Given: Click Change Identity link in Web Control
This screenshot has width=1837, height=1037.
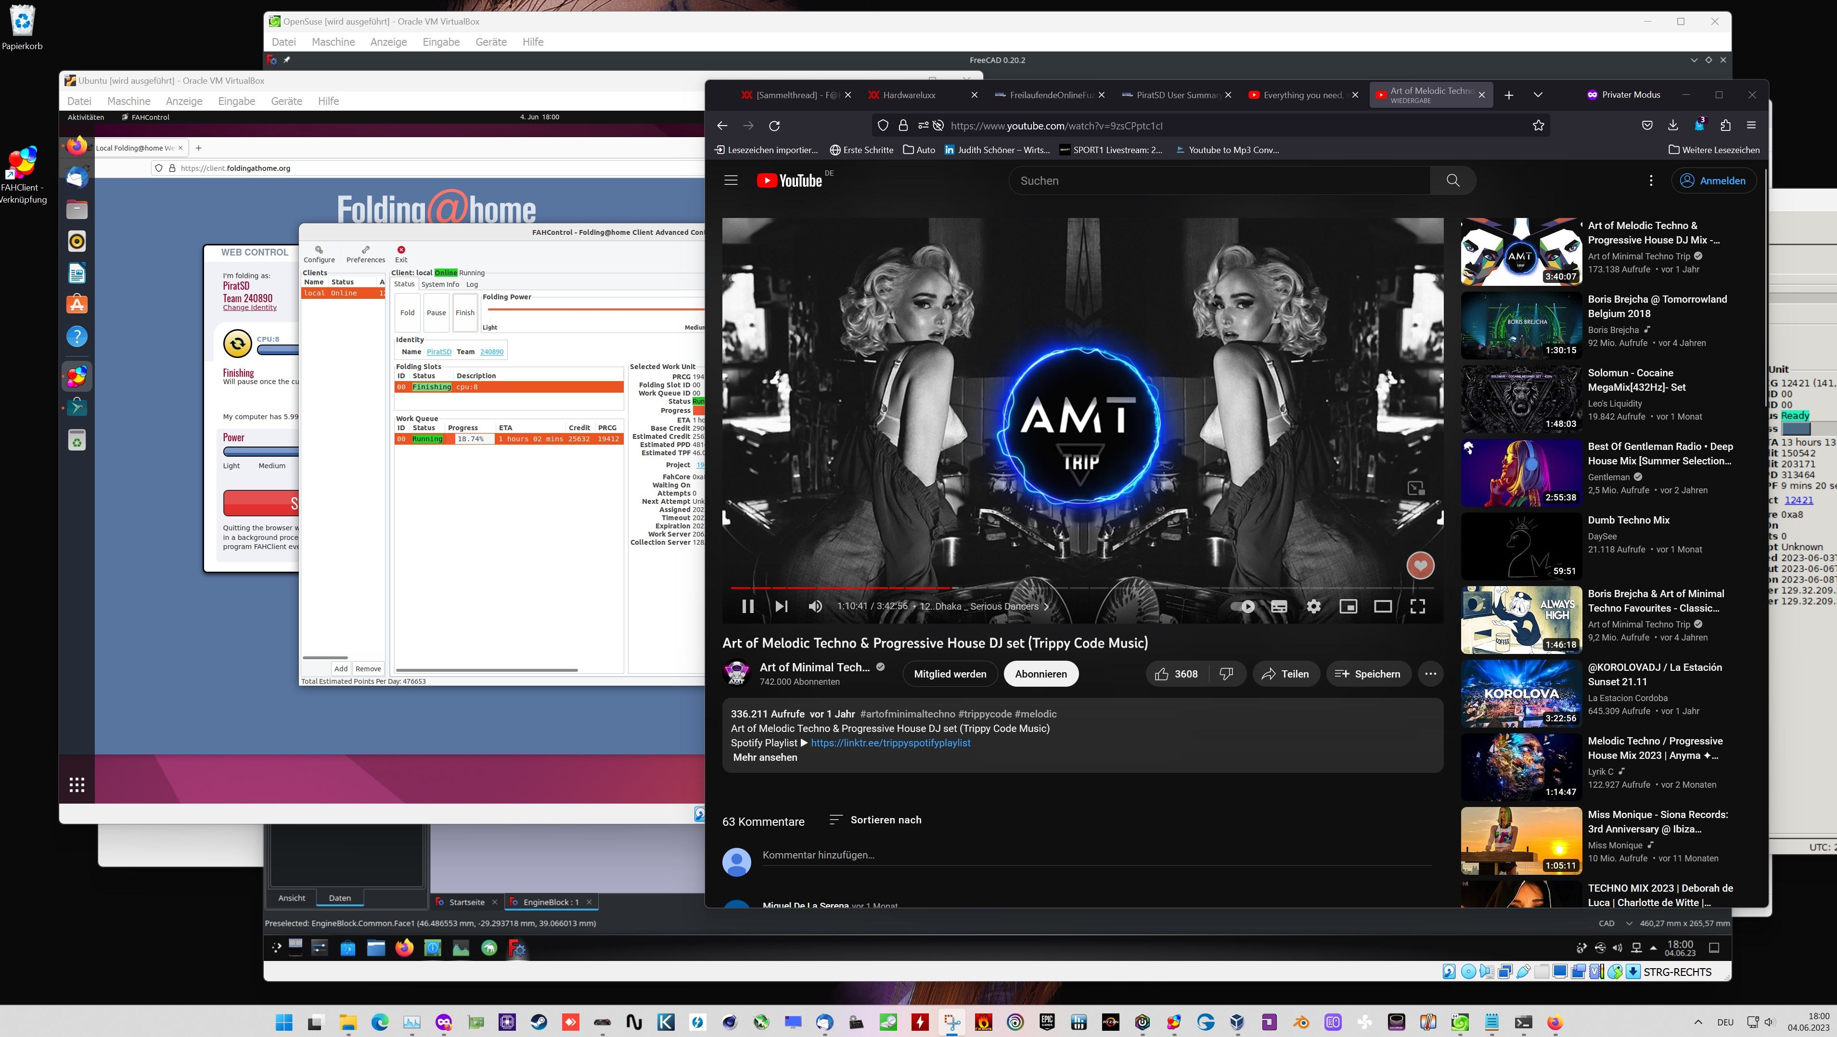Looking at the screenshot, I should [250, 308].
